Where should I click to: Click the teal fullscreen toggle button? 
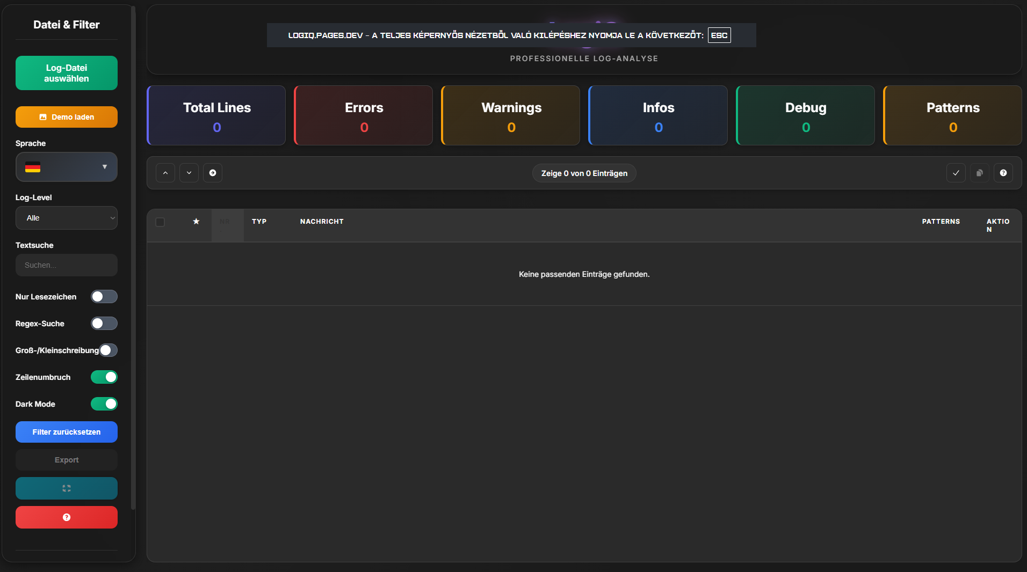coord(67,488)
